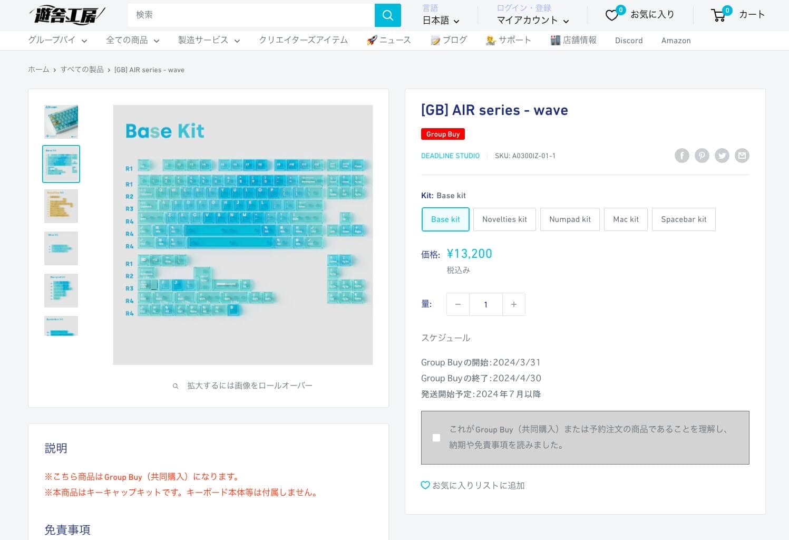Open the マイアカウント dropdown
The width and height of the screenshot is (789, 540).
pyautogui.click(x=532, y=21)
